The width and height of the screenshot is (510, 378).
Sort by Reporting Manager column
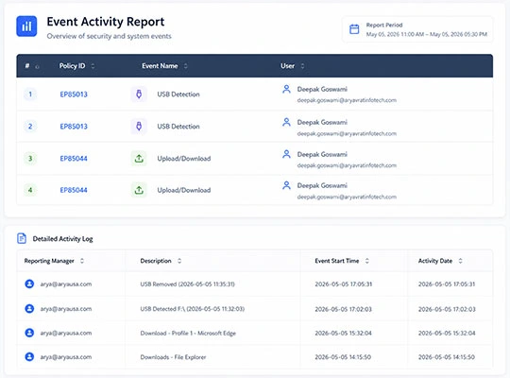(x=82, y=261)
